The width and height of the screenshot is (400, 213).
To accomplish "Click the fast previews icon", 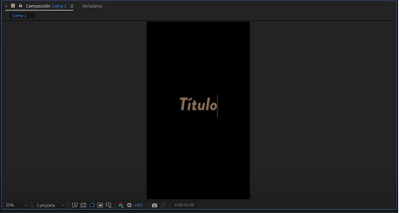I will (x=75, y=205).
